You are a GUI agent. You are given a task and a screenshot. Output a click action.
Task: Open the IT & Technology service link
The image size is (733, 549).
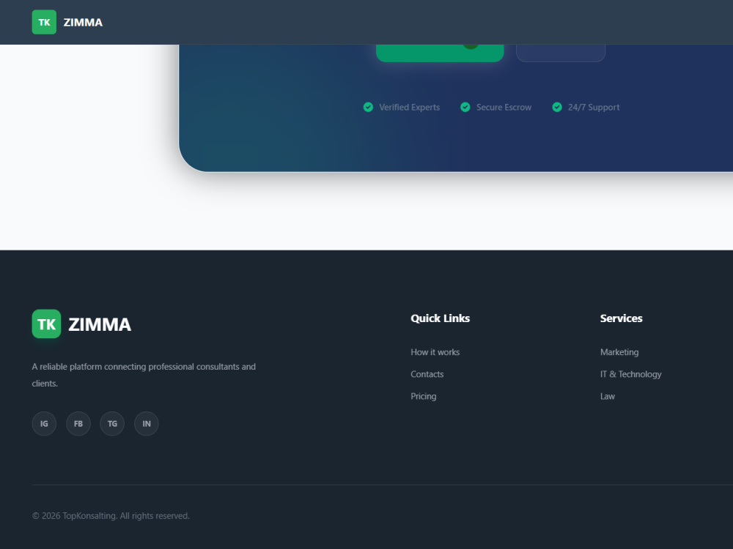(x=630, y=374)
